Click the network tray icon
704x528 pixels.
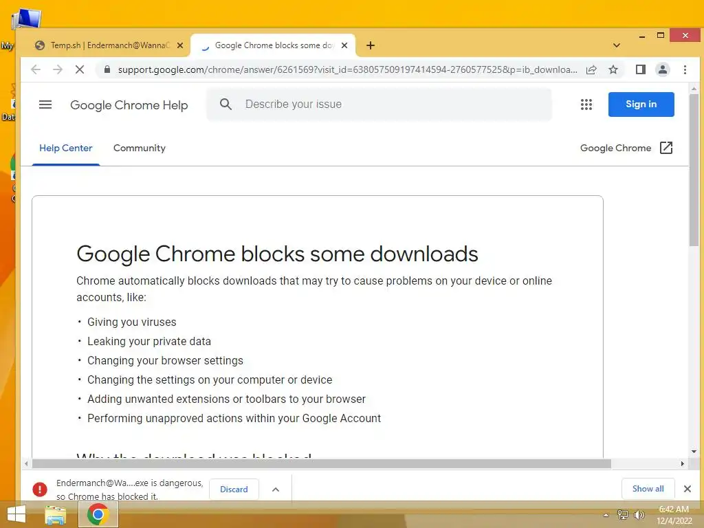tap(622, 514)
